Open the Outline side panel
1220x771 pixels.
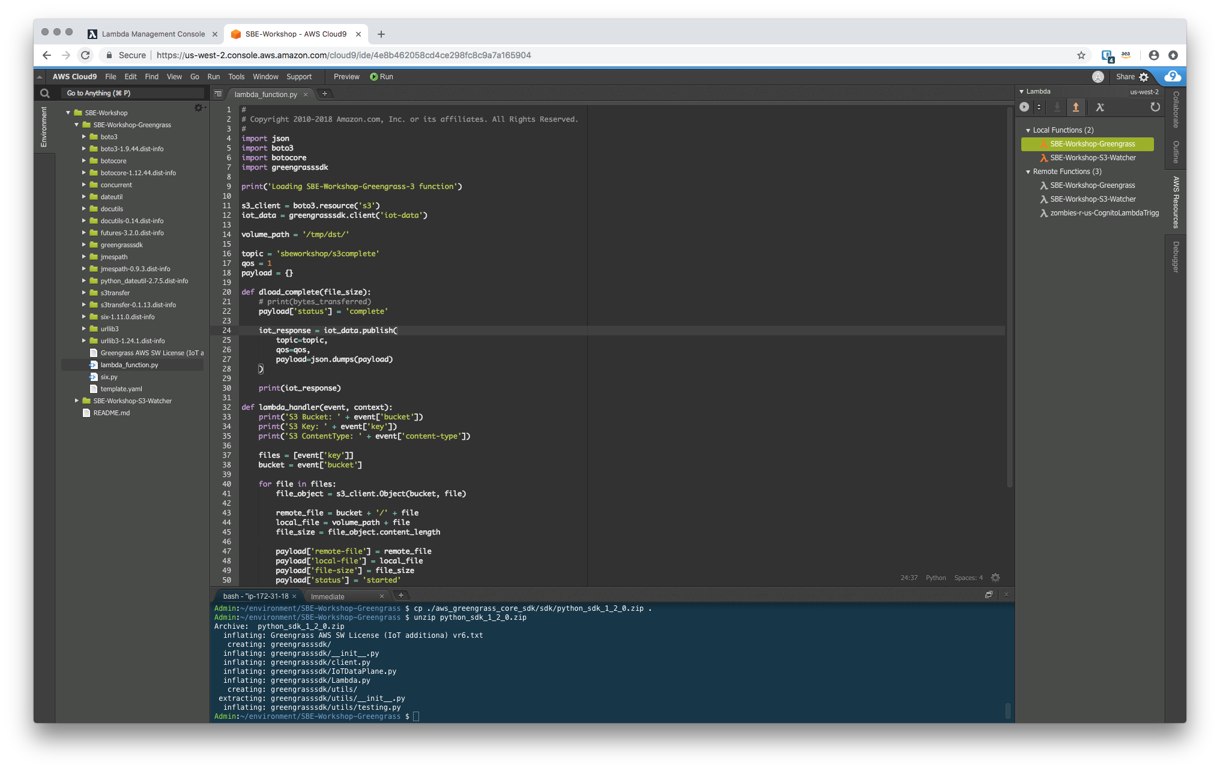[x=1176, y=152]
